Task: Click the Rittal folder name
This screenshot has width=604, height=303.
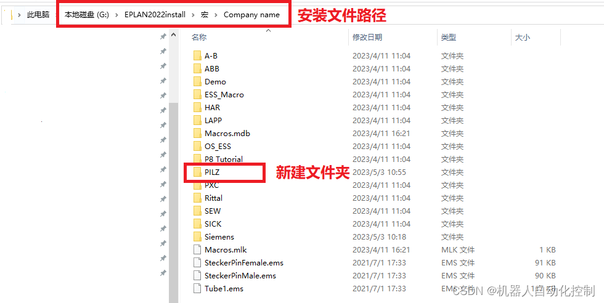Action: 213,198
